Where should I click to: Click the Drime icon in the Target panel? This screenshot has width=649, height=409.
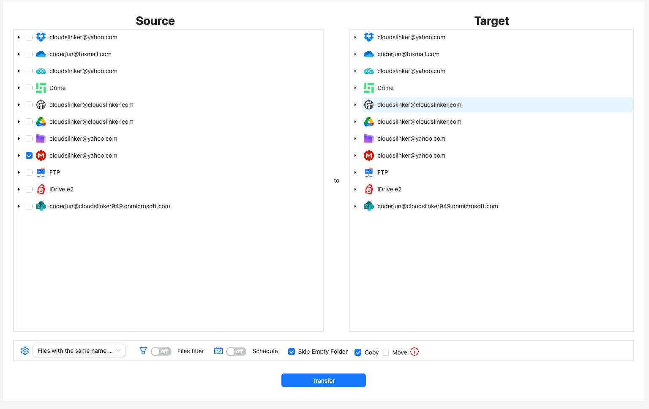(369, 88)
